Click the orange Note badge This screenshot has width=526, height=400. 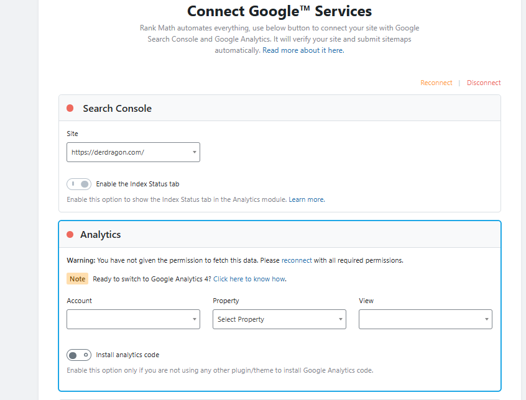coord(77,278)
